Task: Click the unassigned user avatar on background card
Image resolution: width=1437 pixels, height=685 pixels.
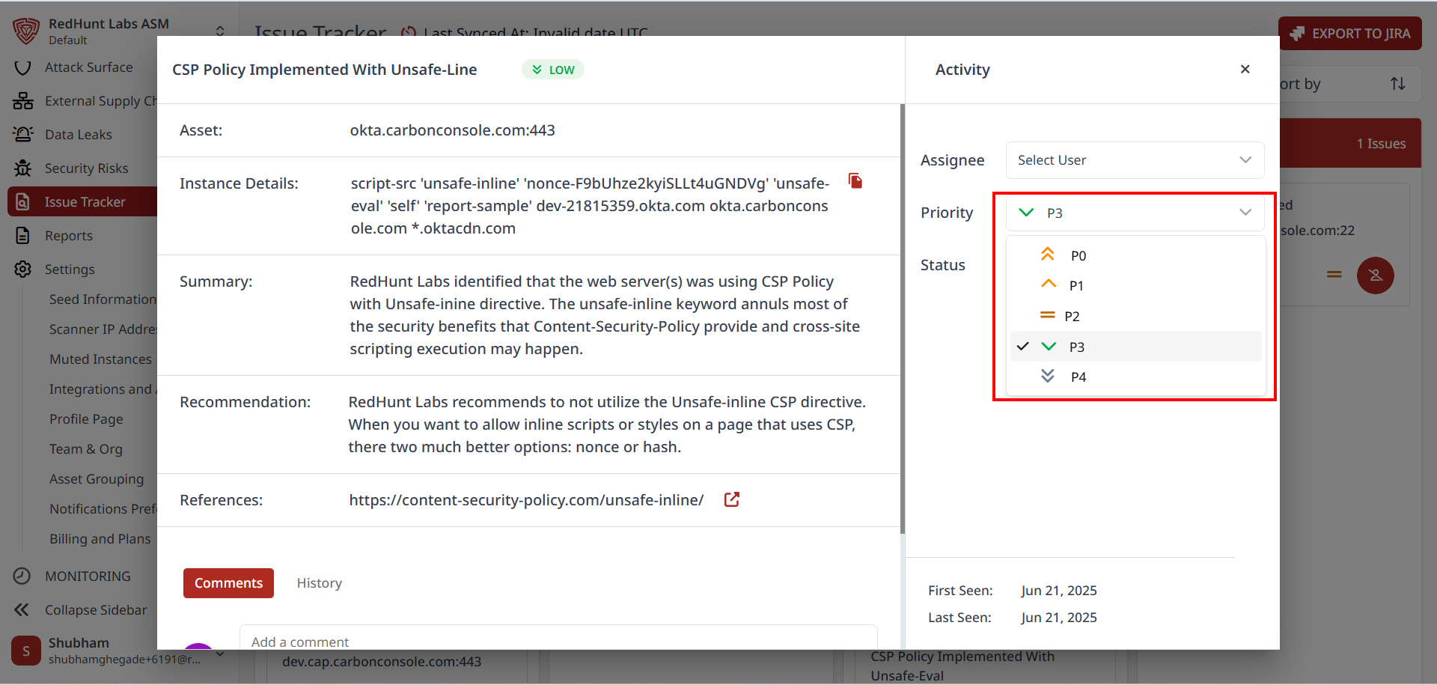Action: pos(1376,275)
